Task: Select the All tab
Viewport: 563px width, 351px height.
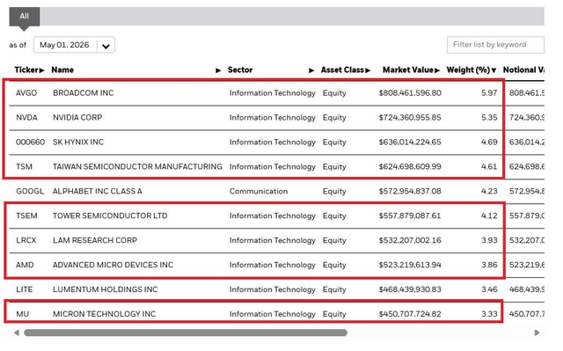Action: pos(25,17)
